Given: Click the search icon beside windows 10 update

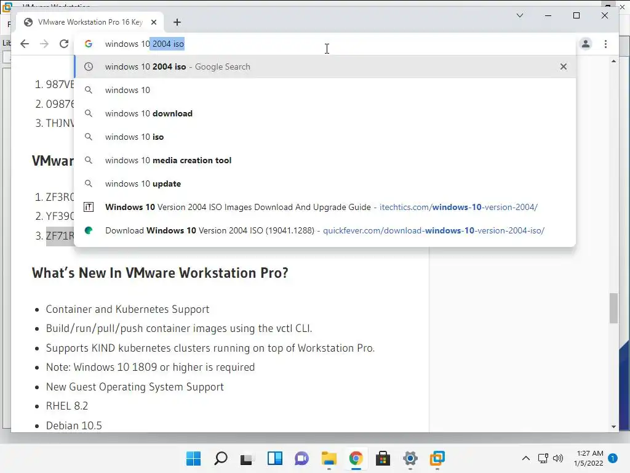Looking at the screenshot, I should [x=89, y=184].
